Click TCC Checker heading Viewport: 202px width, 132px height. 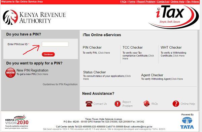pyautogui.click(x=133, y=48)
